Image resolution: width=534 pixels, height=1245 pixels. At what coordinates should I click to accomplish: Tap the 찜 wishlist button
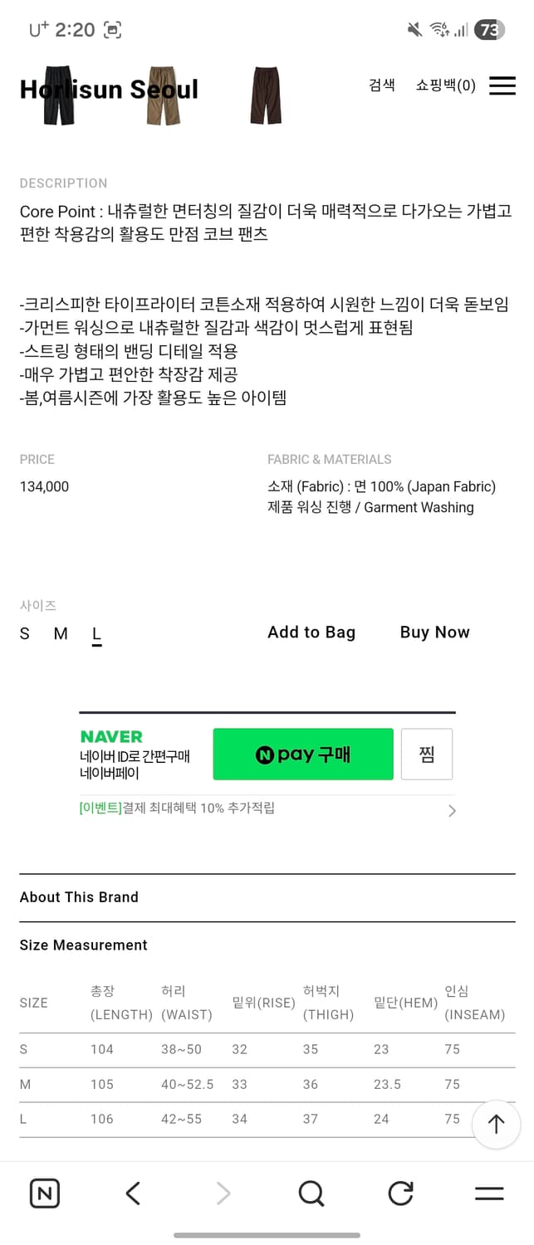tap(426, 754)
